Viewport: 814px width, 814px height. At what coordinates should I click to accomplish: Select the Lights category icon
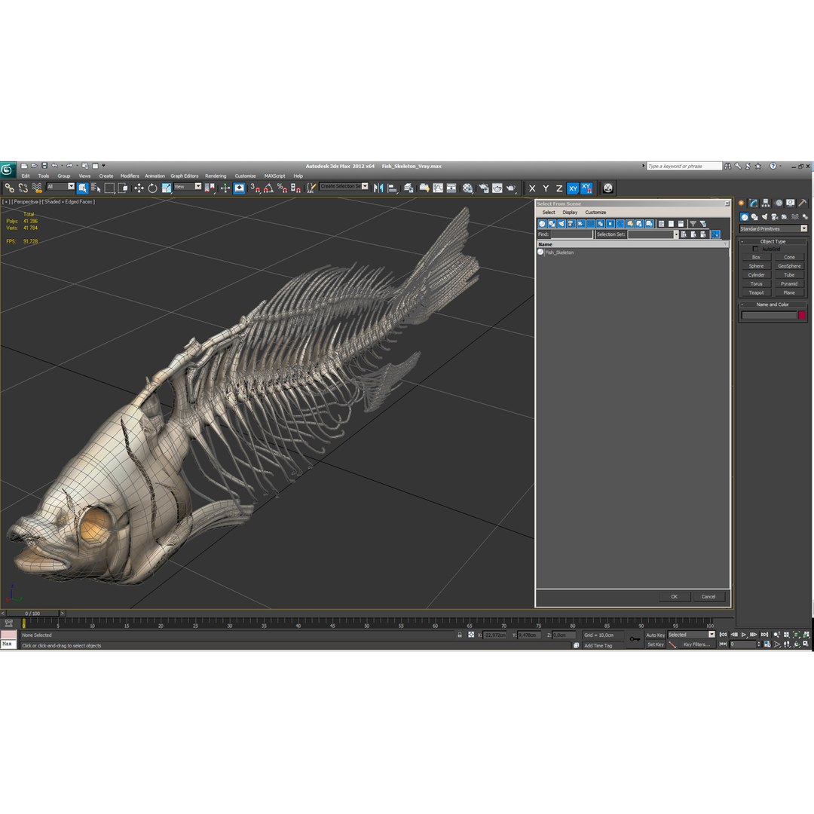(765, 217)
